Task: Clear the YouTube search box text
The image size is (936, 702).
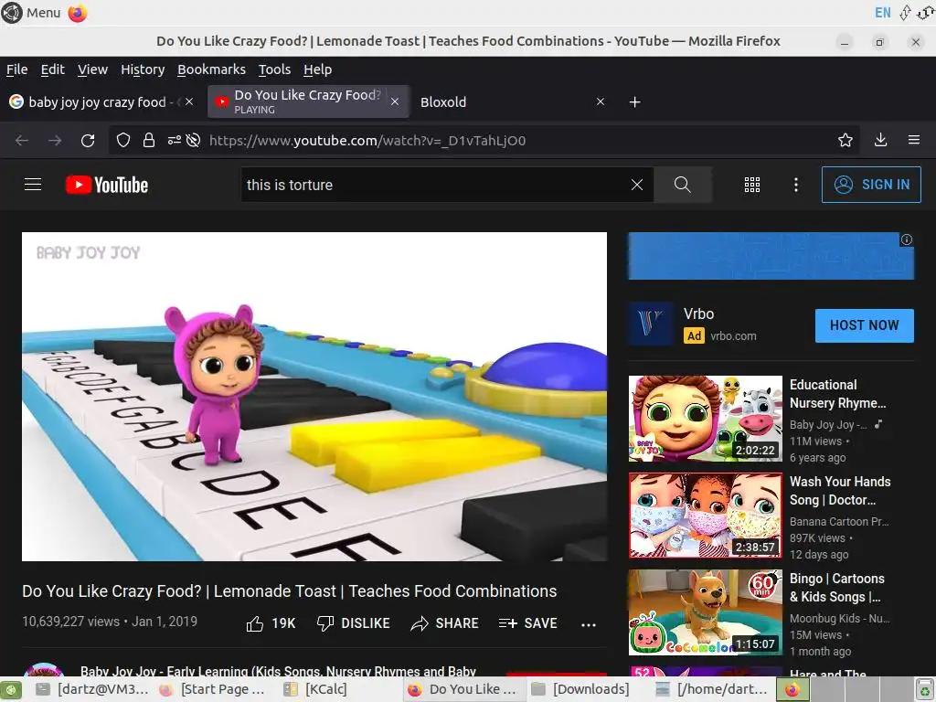Action: (x=637, y=185)
